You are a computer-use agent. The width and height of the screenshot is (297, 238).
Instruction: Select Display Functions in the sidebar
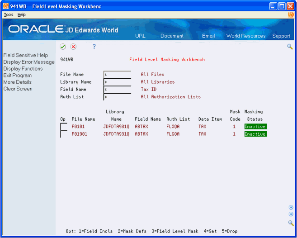(x=23, y=69)
